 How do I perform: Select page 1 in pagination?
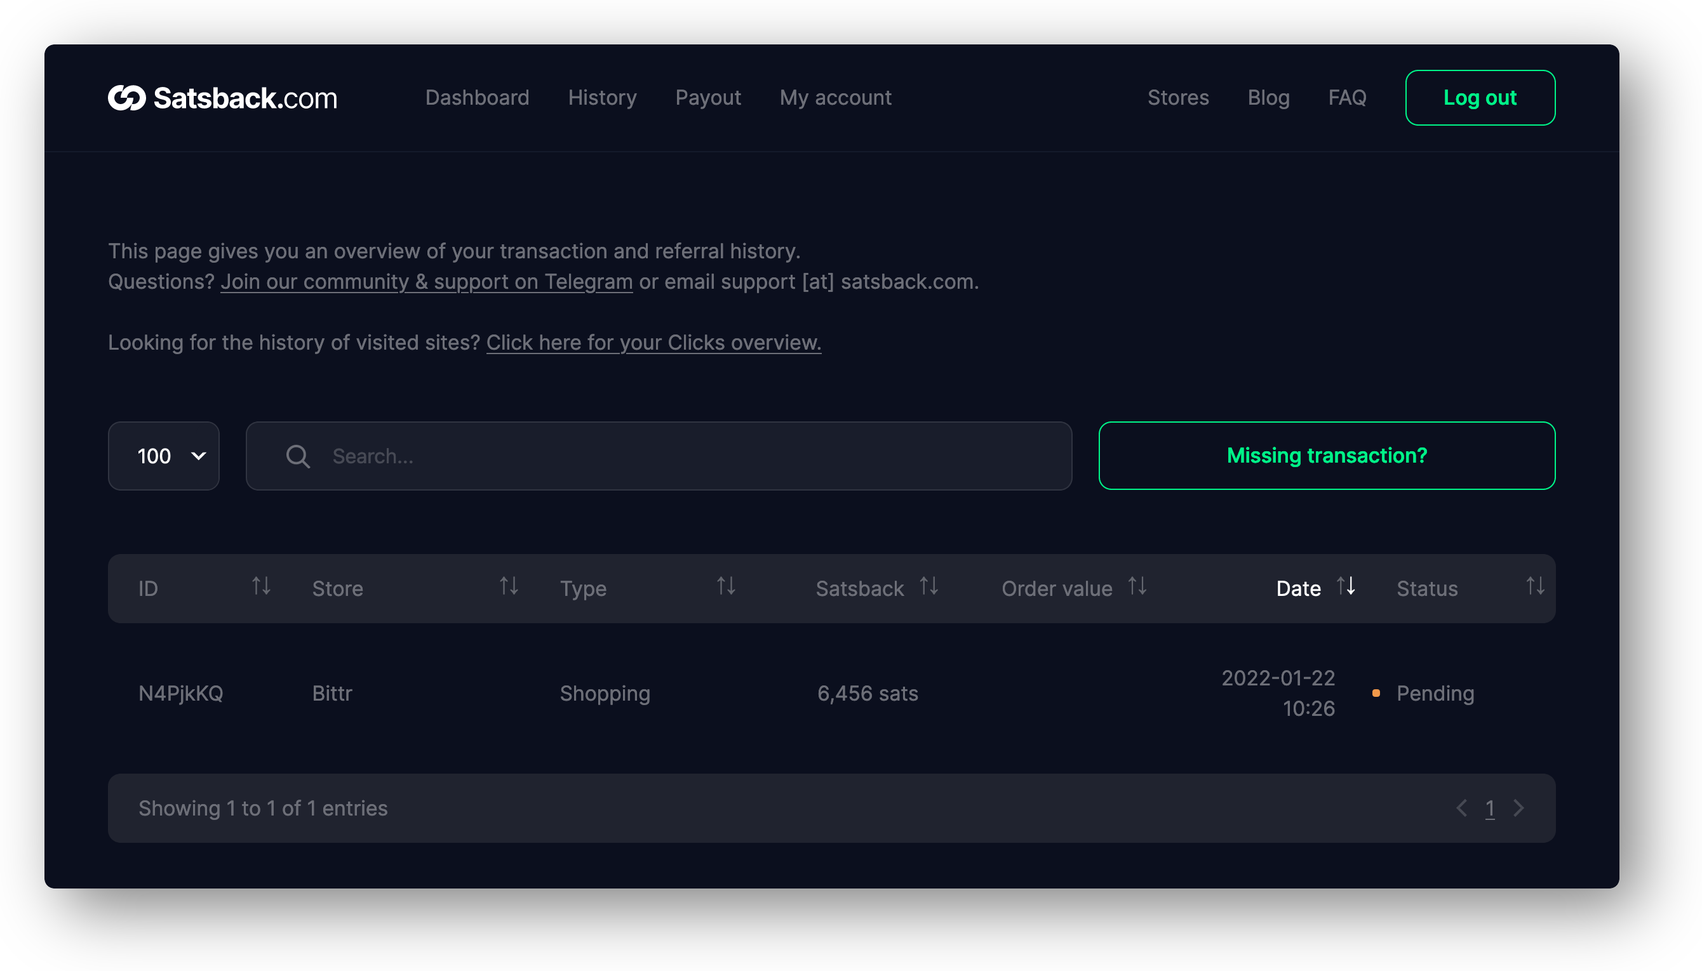[x=1490, y=809]
